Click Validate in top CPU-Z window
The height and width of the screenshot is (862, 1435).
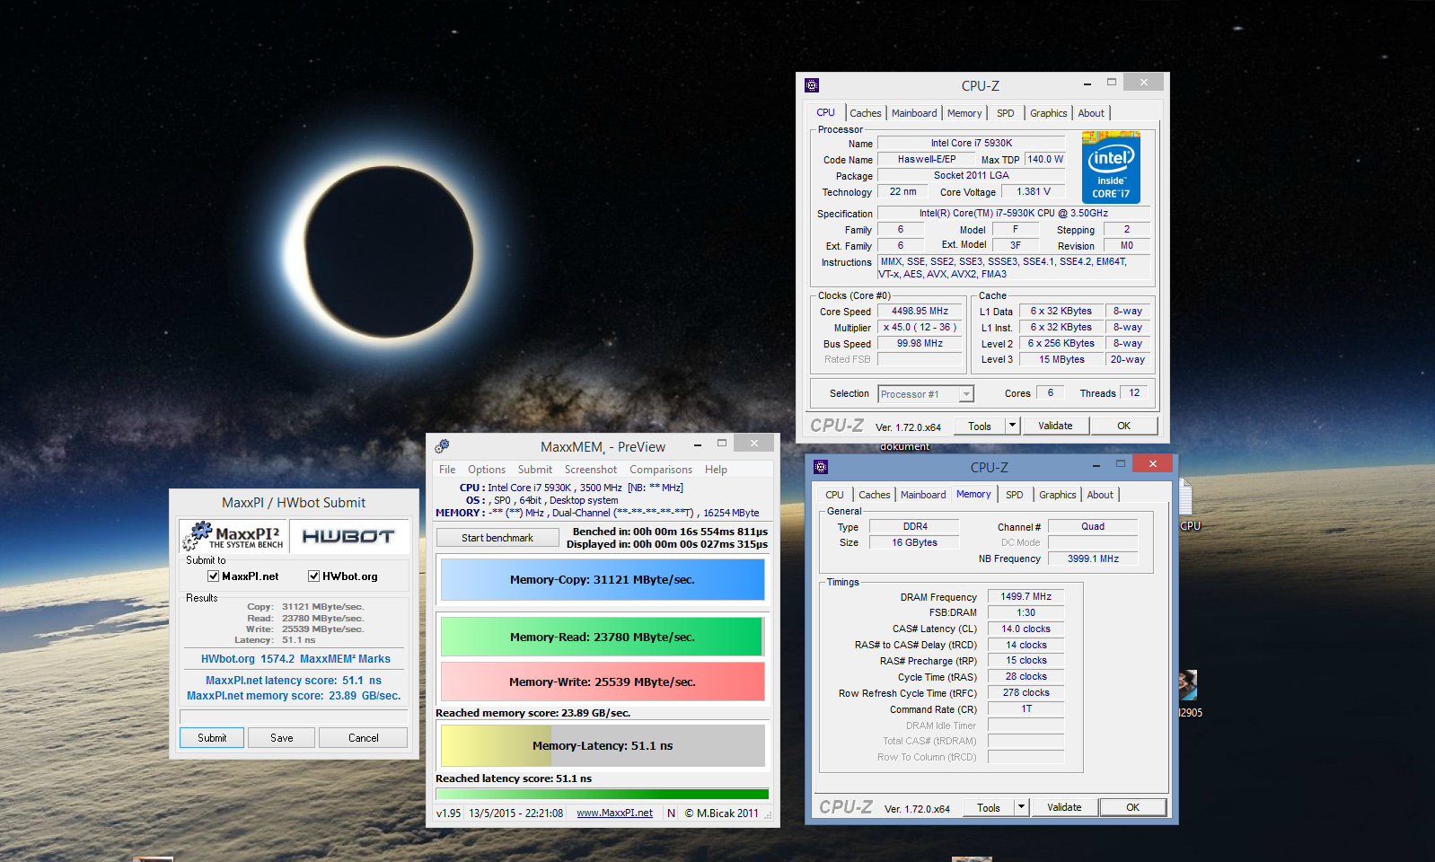coord(1055,426)
